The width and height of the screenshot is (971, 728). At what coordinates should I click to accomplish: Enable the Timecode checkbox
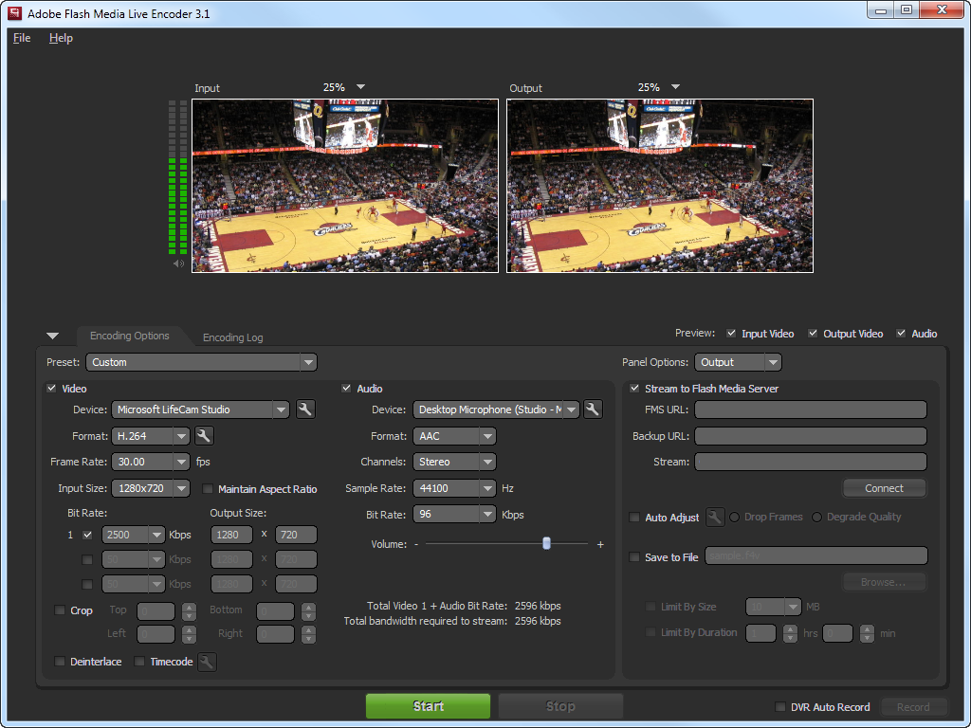(139, 661)
